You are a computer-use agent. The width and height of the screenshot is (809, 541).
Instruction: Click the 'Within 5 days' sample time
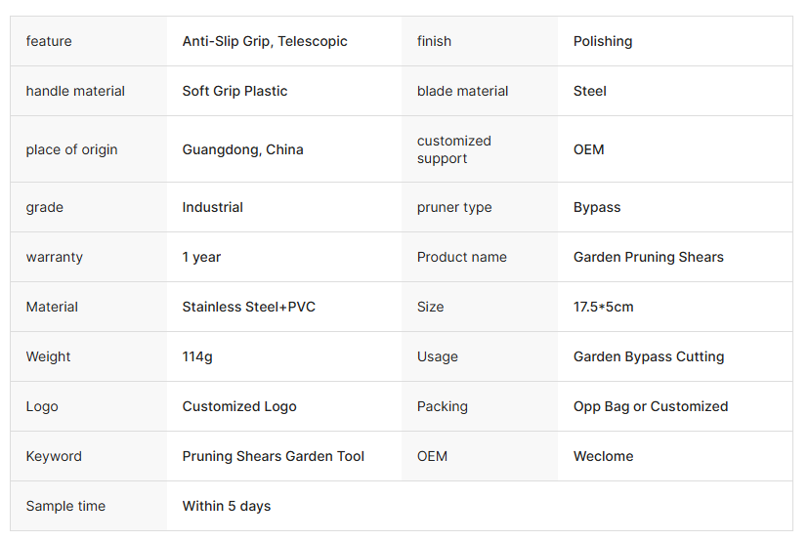tap(227, 506)
